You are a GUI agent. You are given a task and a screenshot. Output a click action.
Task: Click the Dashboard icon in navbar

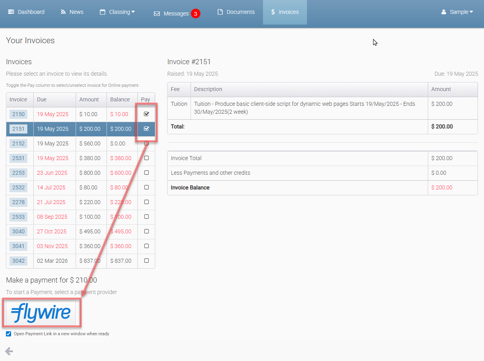tap(11, 12)
